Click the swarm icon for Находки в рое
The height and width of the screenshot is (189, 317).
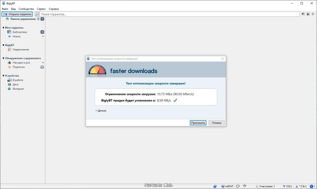[x=9, y=63]
